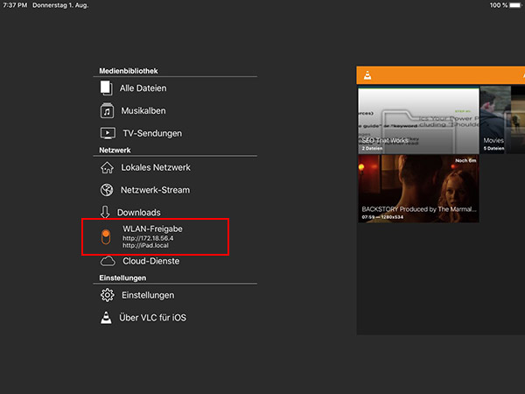The width and height of the screenshot is (525, 394).
Task: Click the VLC cone in the orange header
Action: [x=367, y=75]
